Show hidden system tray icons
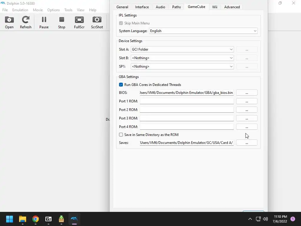Viewport: 301px width, 226px height. (x=250, y=219)
